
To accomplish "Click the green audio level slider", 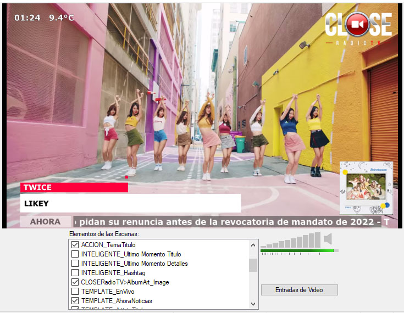I will 300,250.
